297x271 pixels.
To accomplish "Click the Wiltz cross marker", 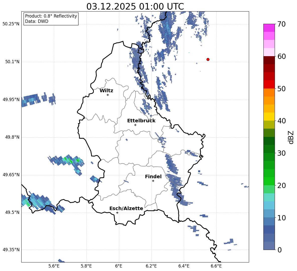I will point(108,95).
